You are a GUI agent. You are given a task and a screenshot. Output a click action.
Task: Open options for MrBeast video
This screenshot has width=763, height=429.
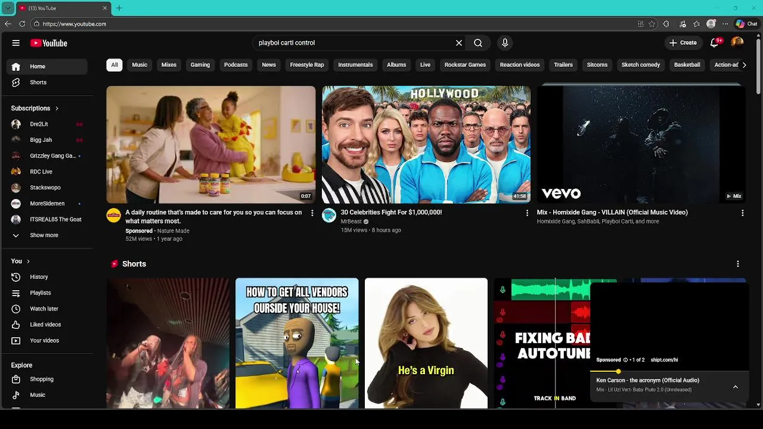click(x=527, y=213)
